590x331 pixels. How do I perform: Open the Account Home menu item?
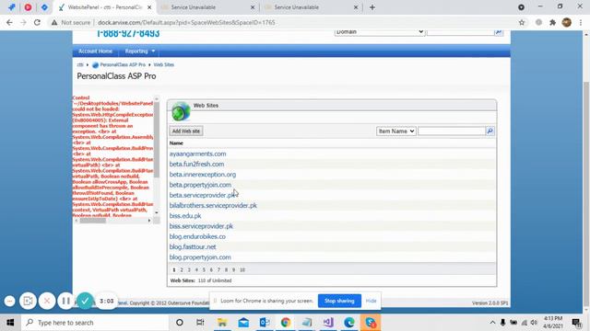[95, 51]
